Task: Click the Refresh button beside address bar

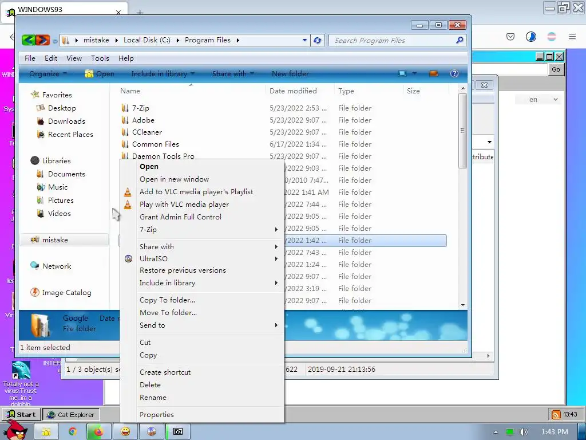Action: (317, 41)
